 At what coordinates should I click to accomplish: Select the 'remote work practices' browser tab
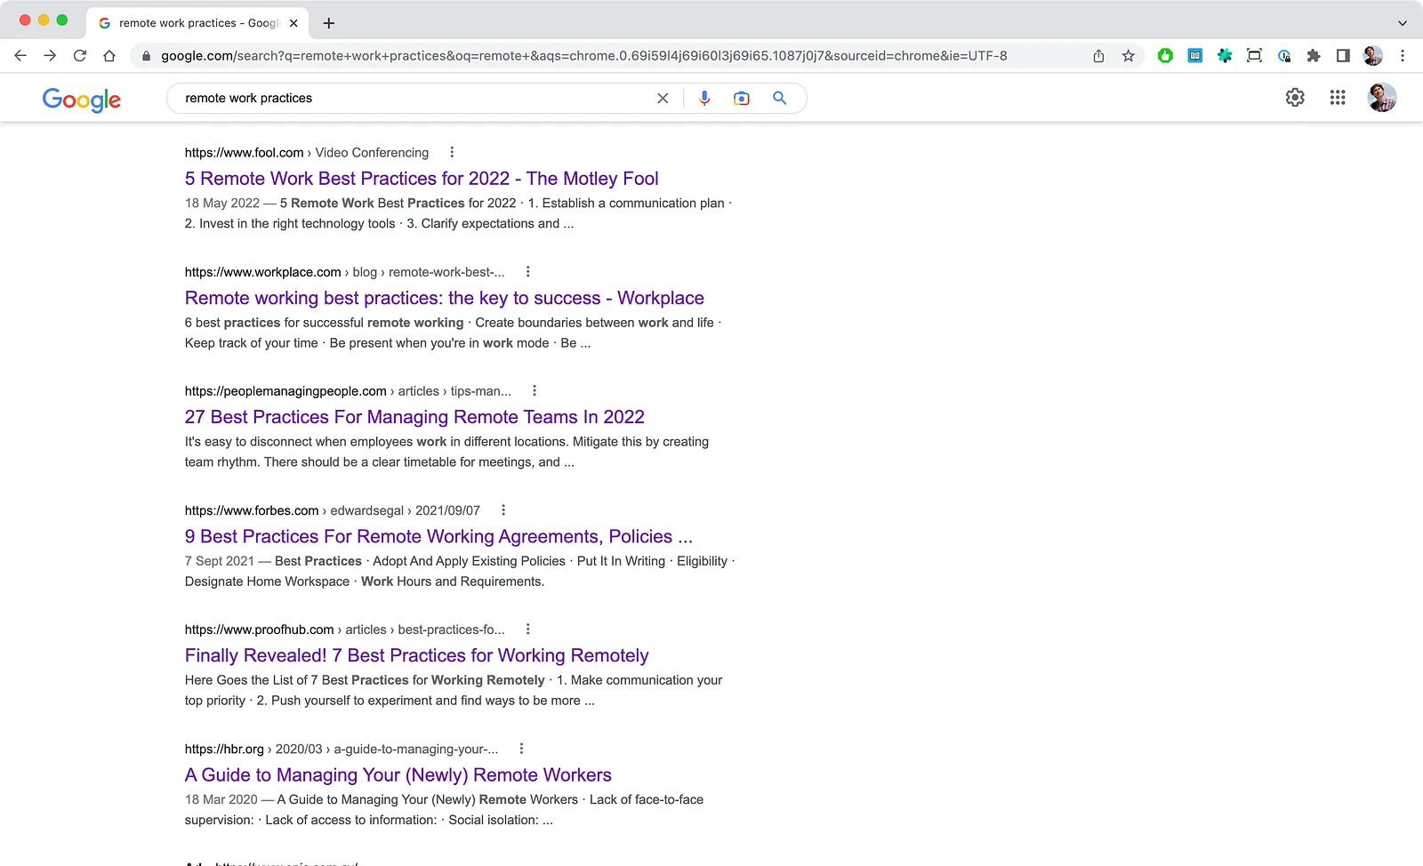pos(197,23)
